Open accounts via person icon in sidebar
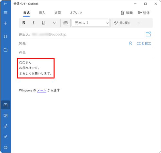The height and width of the screenshot is (153, 161). point(5,37)
